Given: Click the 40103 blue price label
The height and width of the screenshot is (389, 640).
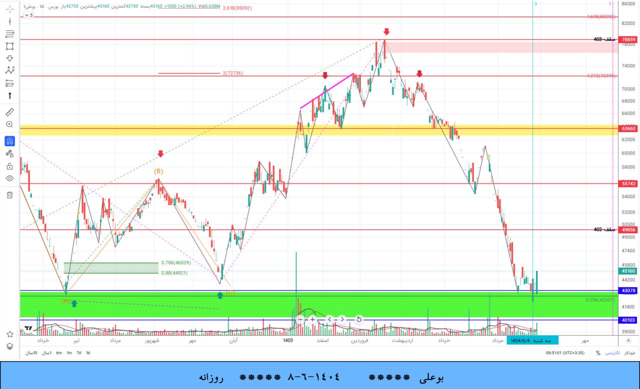Looking at the screenshot, I should [x=628, y=320].
